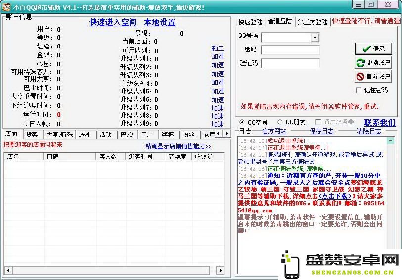Open 精确显示店铺销售能力 link
Screen dimensions: 402x280
178,146
